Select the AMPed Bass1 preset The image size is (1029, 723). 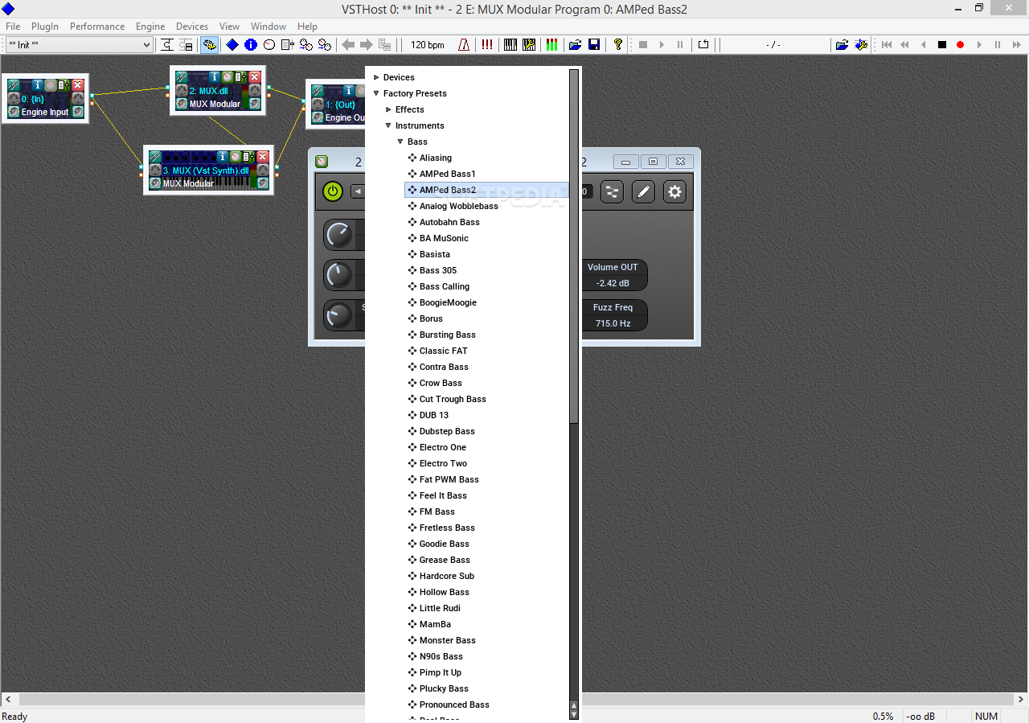coord(448,174)
